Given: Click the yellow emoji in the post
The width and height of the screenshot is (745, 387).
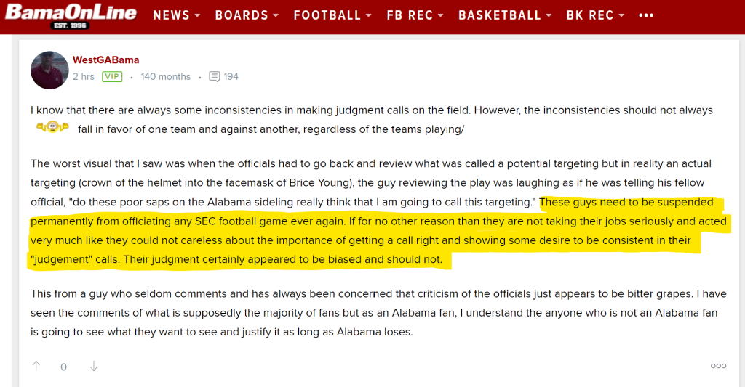Looking at the screenshot, I should 52,129.
